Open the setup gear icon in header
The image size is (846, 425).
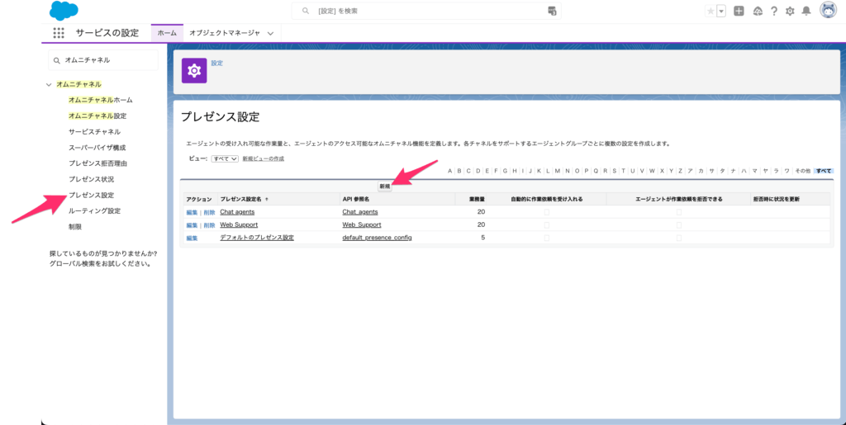click(790, 11)
